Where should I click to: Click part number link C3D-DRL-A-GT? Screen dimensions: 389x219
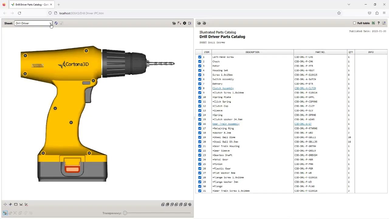[x=303, y=124]
